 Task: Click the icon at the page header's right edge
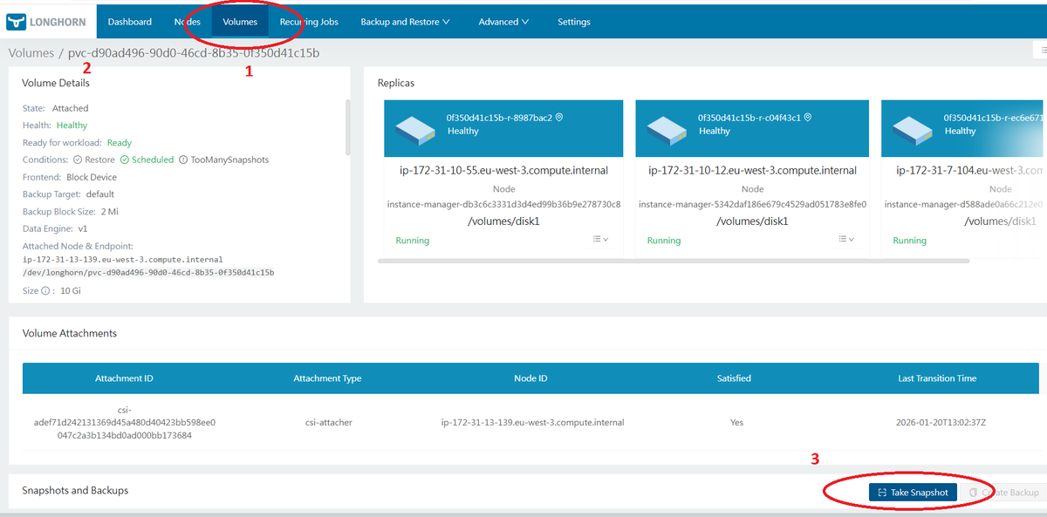click(1044, 51)
